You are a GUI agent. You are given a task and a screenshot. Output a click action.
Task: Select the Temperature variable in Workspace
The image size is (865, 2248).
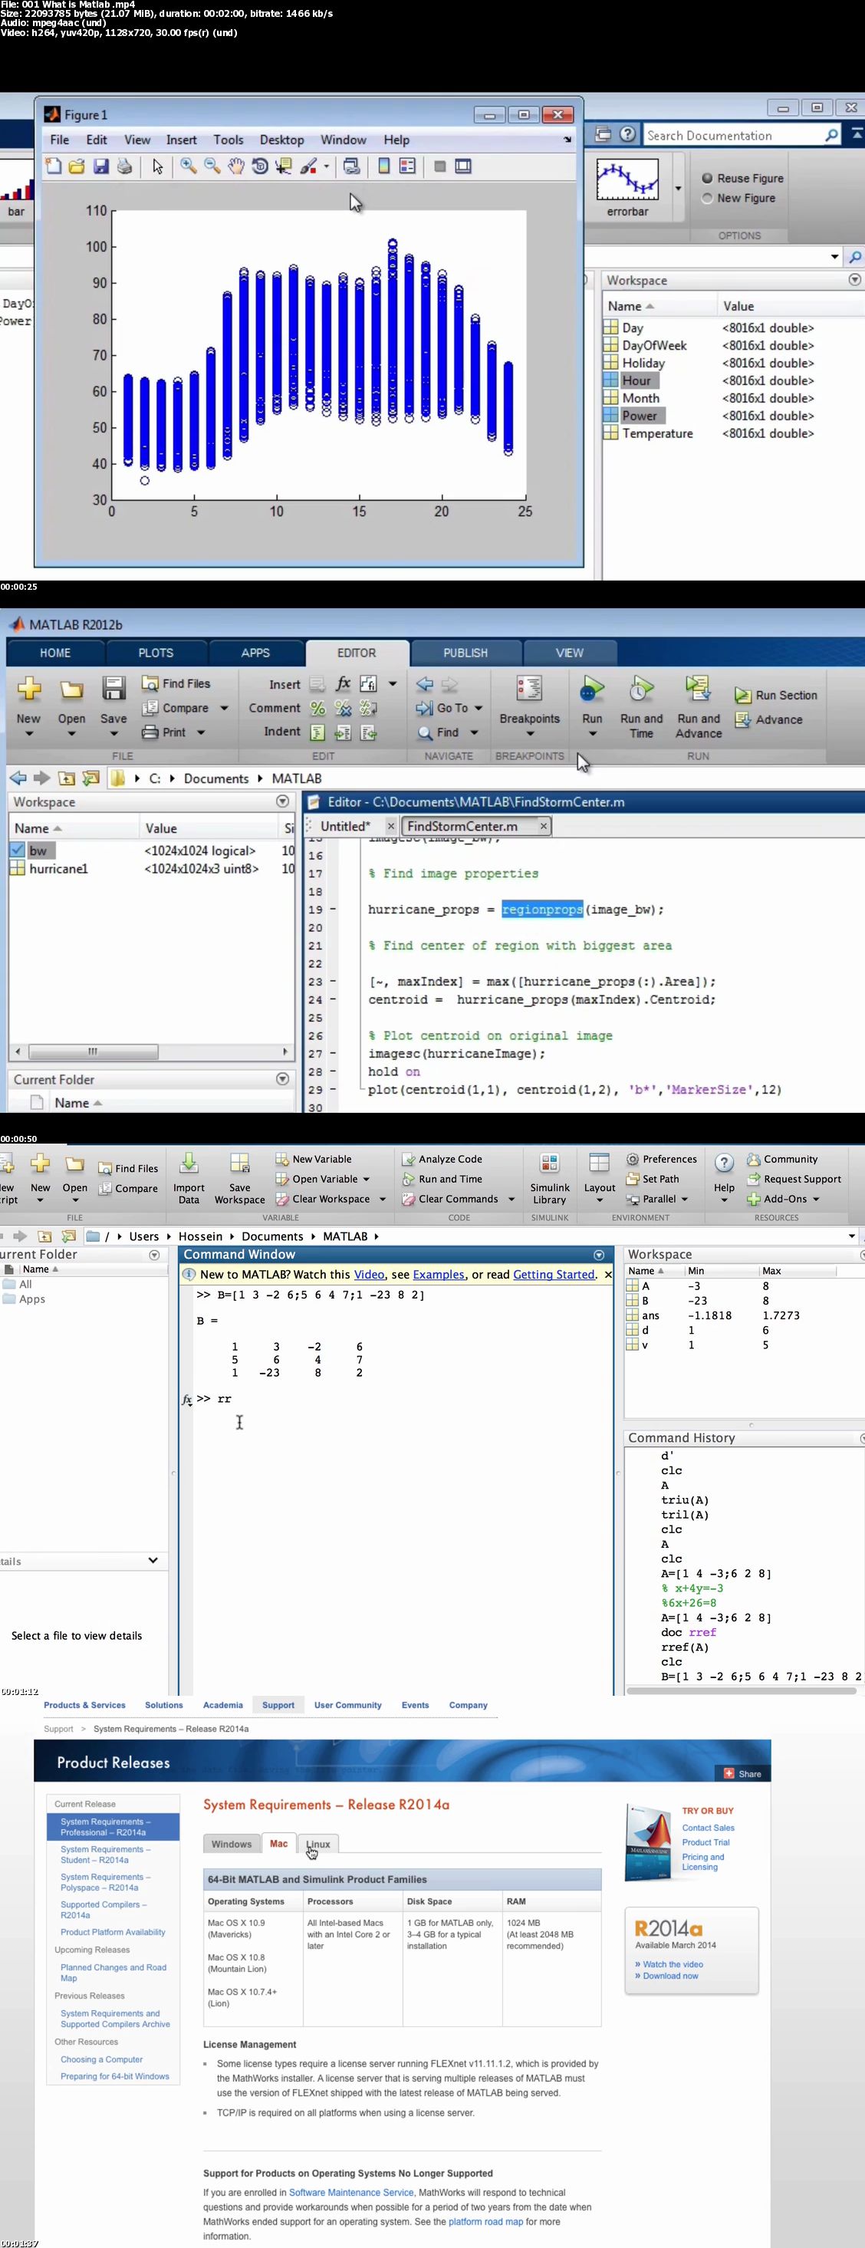coord(657,433)
